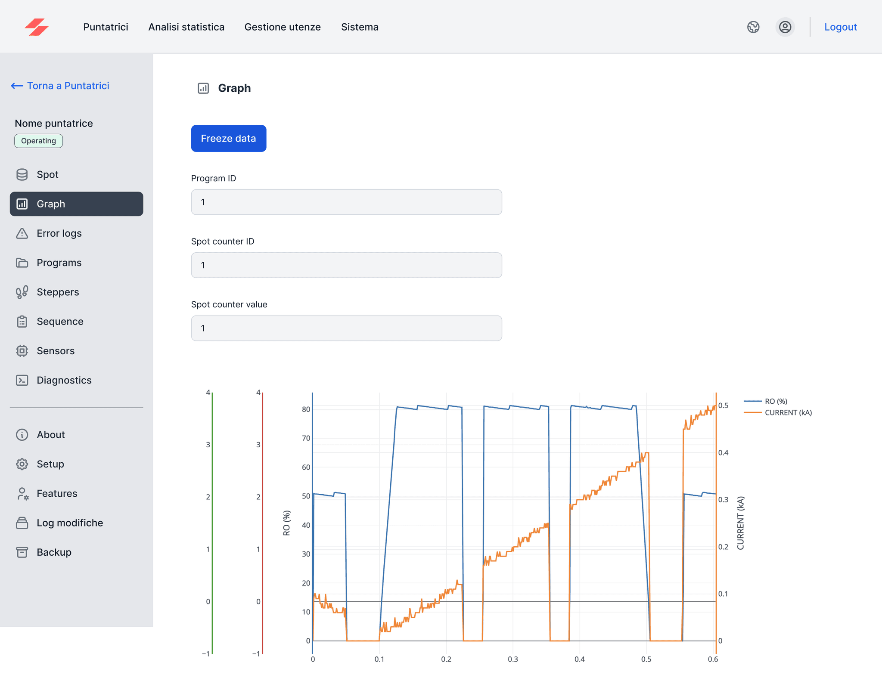882x684 pixels.
Task: Click the Sensors chip icon
Action: [x=22, y=351]
